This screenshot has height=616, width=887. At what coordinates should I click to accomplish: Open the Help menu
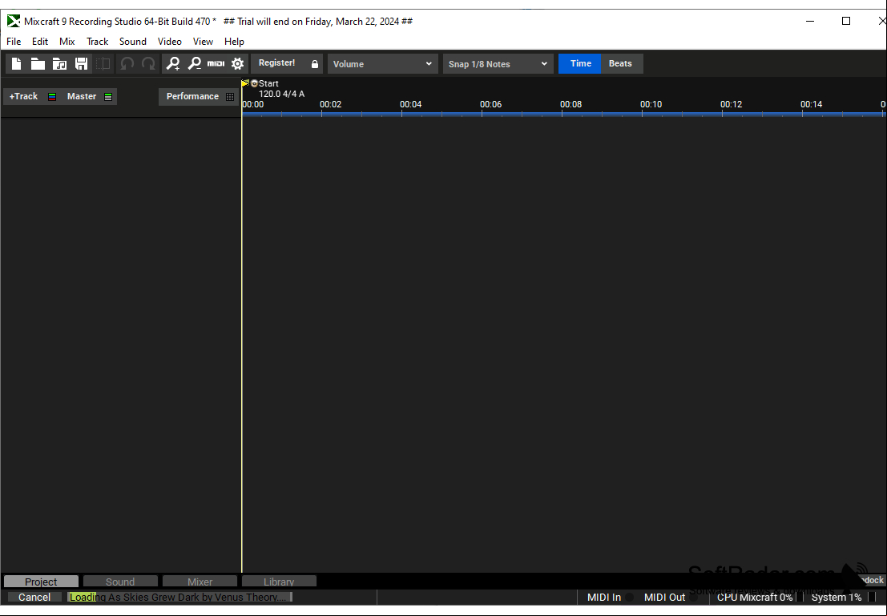tap(234, 42)
